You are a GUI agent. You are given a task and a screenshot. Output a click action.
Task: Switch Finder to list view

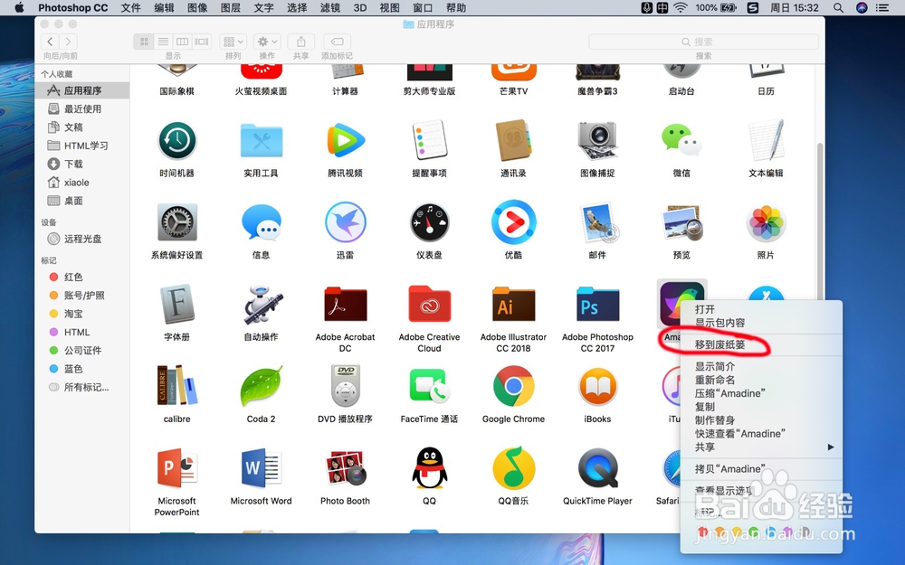coord(163,42)
